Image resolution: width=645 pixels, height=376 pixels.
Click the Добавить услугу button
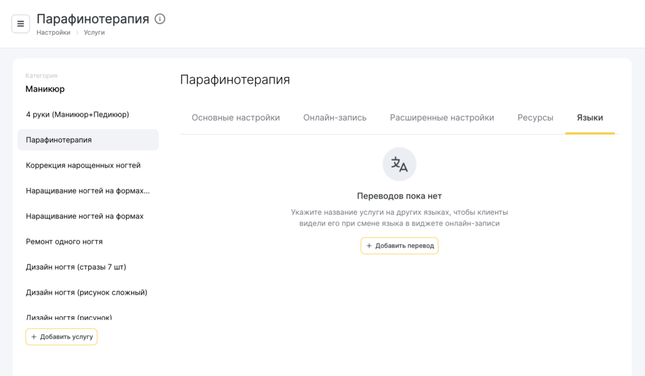pos(61,336)
